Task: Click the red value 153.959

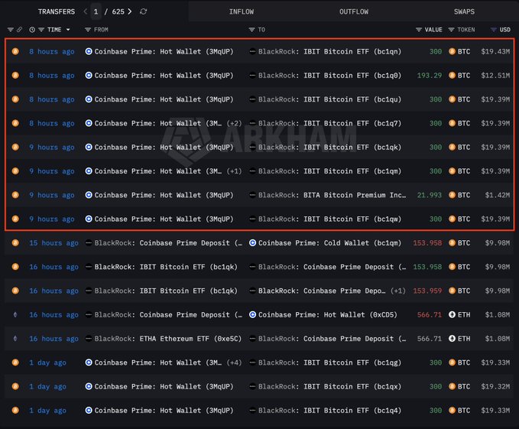Action: pos(427,291)
